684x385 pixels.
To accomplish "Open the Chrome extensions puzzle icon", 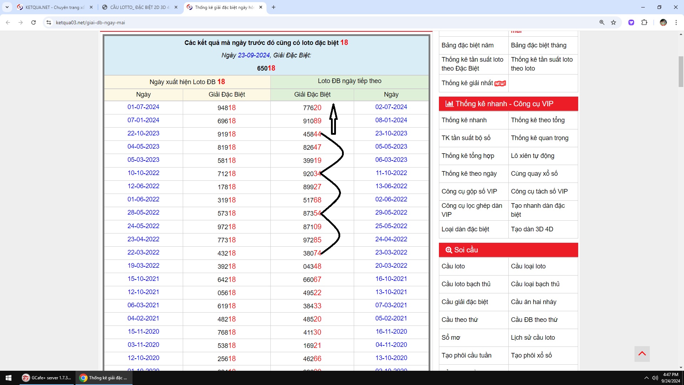I will pyautogui.click(x=644, y=22).
